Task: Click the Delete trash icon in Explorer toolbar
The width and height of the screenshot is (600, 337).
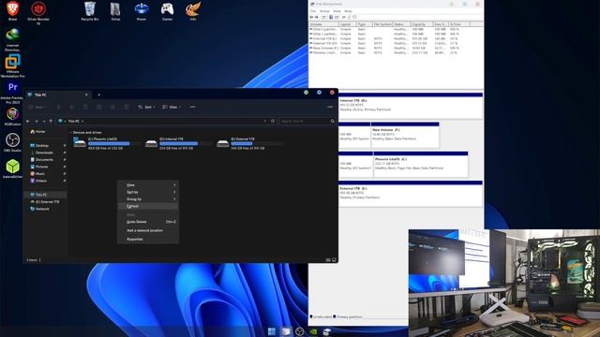Action: [127, 107]
